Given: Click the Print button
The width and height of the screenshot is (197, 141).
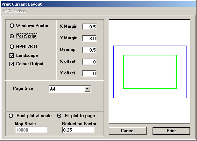Looking at the screenshot, I should point(171,131).
